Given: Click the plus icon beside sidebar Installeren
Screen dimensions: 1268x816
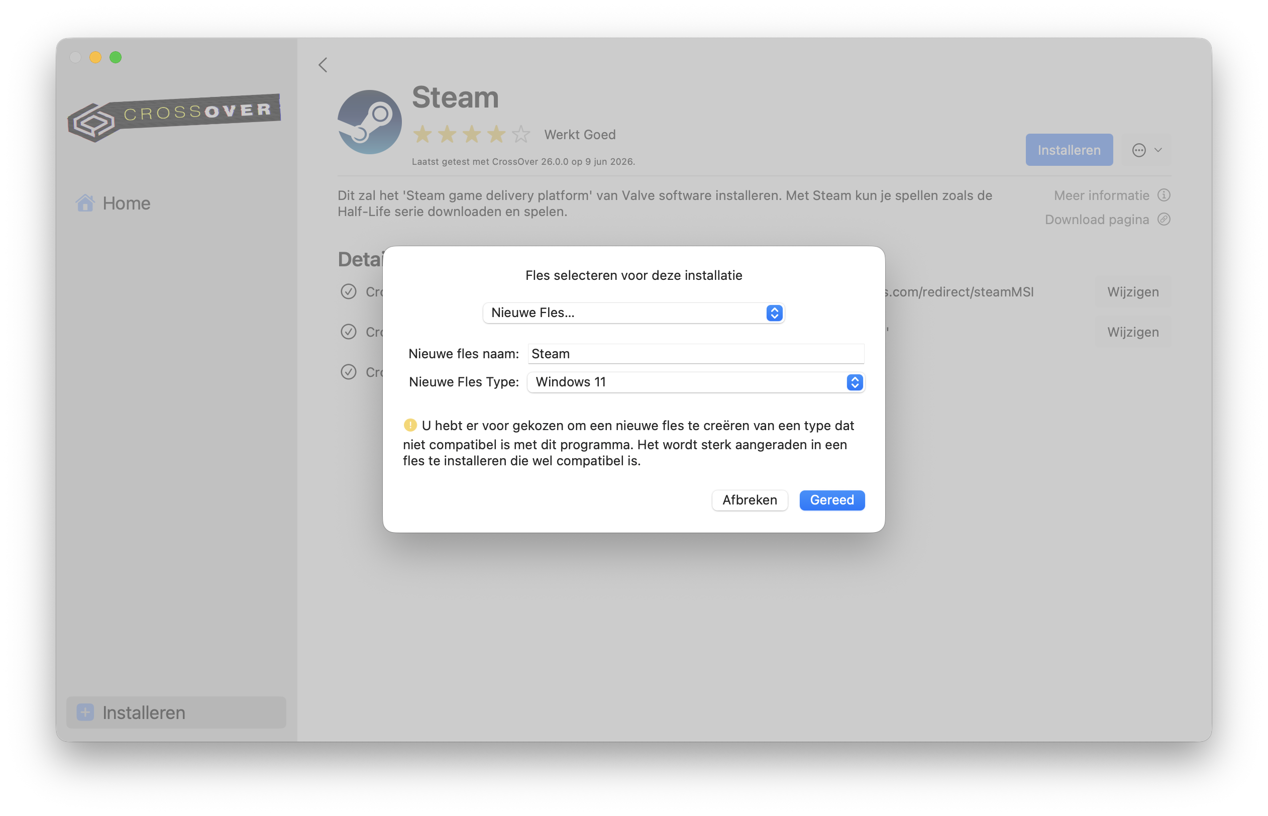Looking at the screenshot, I should 85,712.
